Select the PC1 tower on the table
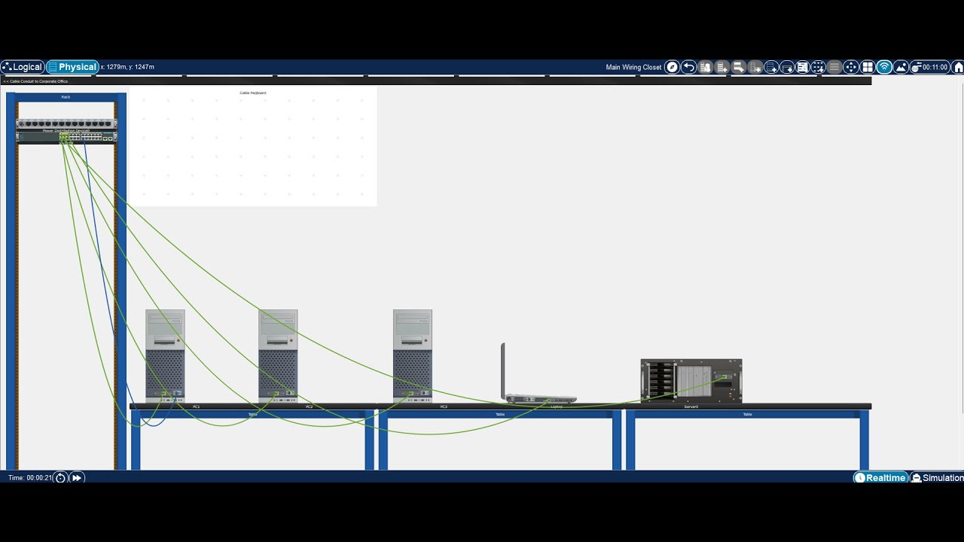The height and width of the screenshot is (542, 964). click(165, 356)
